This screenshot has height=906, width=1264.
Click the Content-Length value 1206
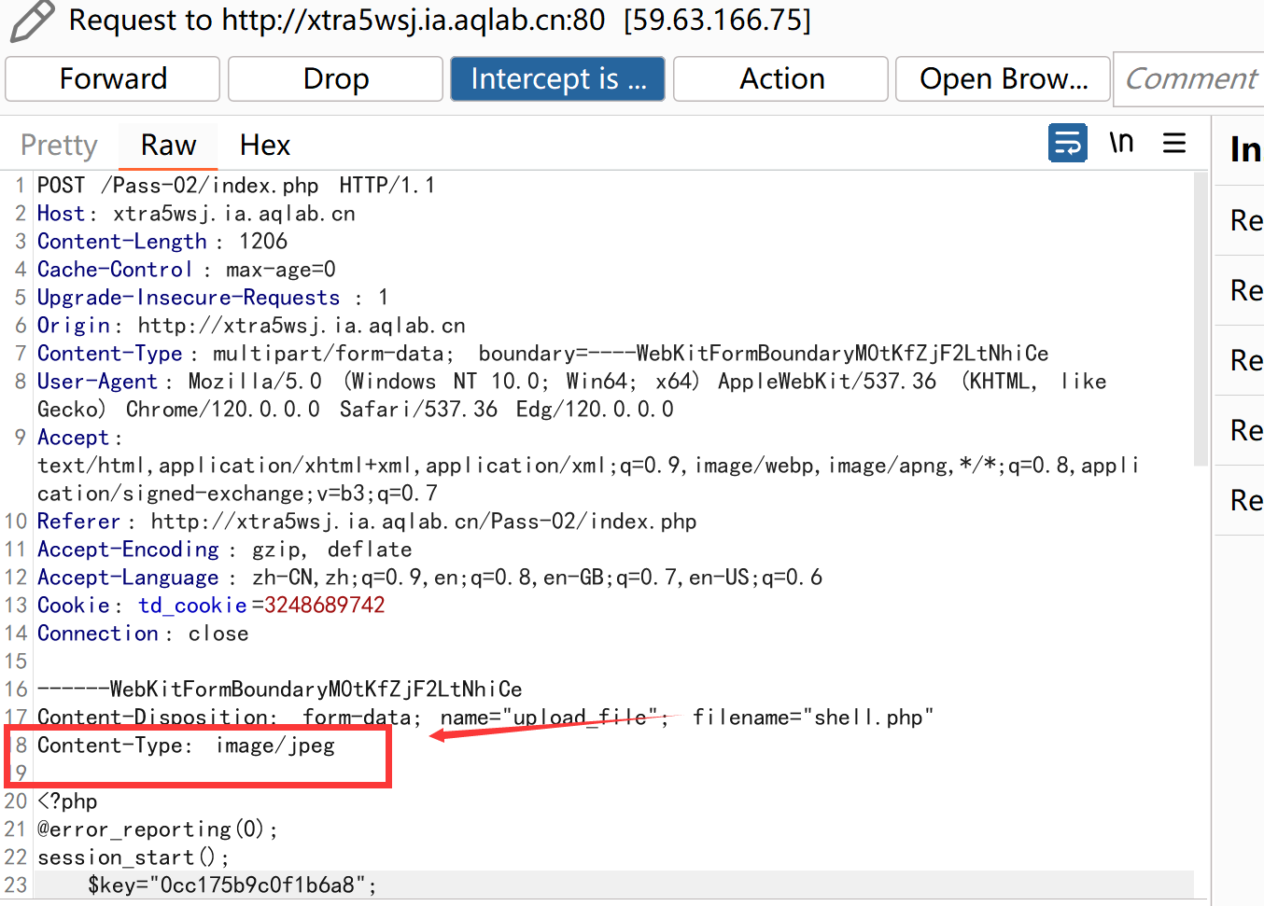coord(263,242)
